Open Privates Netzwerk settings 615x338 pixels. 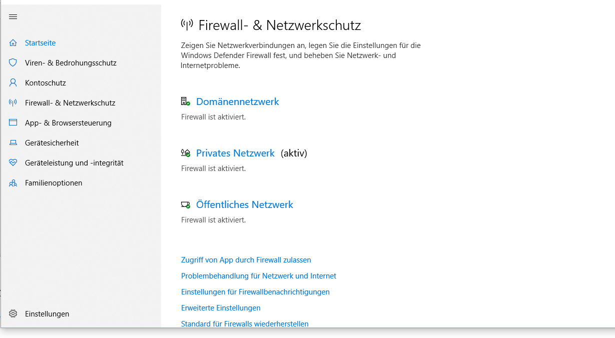coord(235,153)
